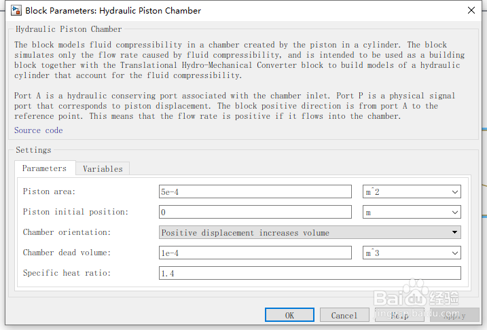Click the Piston area value field
487x330 pixels.
pyautogui.click(x=255, y=192)
